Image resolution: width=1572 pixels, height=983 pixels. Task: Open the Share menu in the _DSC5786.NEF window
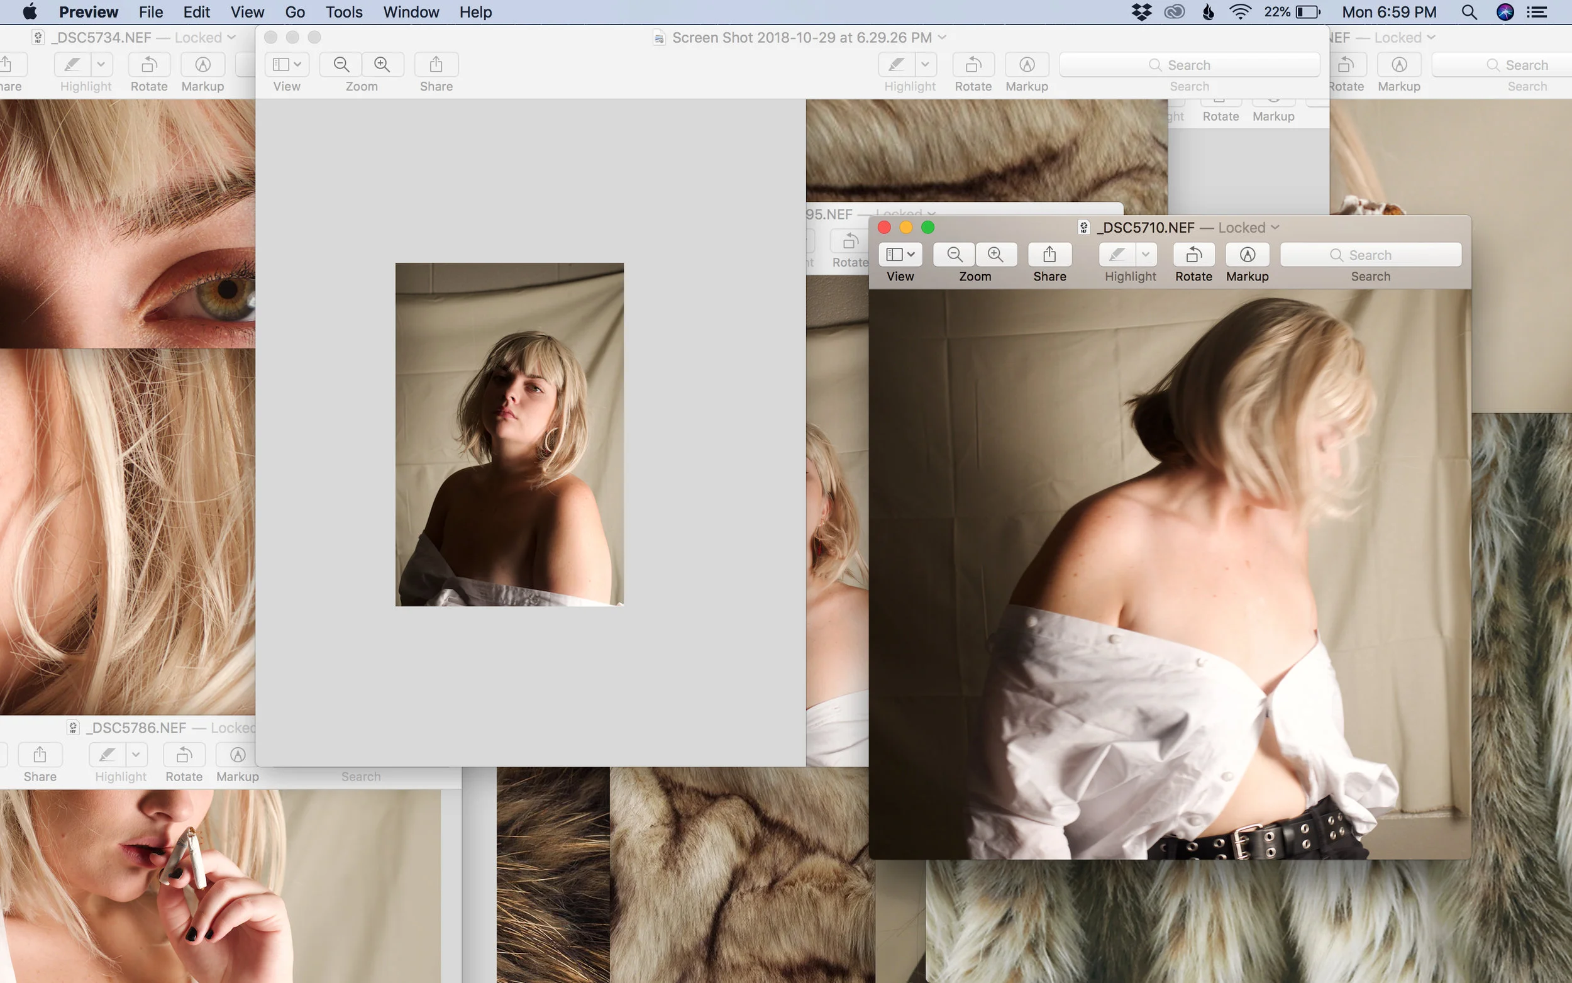[x=40, y=754]
